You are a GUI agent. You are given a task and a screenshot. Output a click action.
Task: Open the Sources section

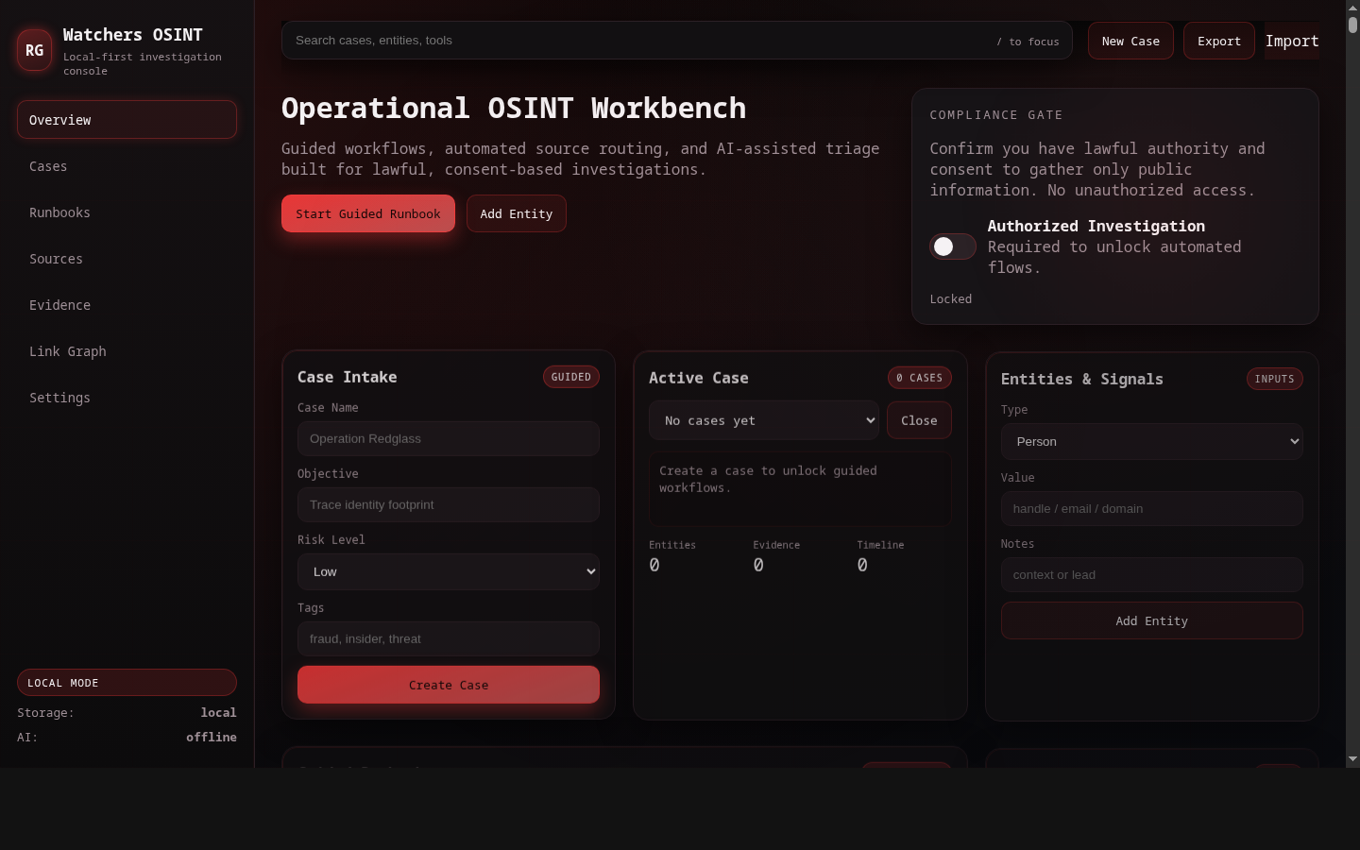[56, 259]
